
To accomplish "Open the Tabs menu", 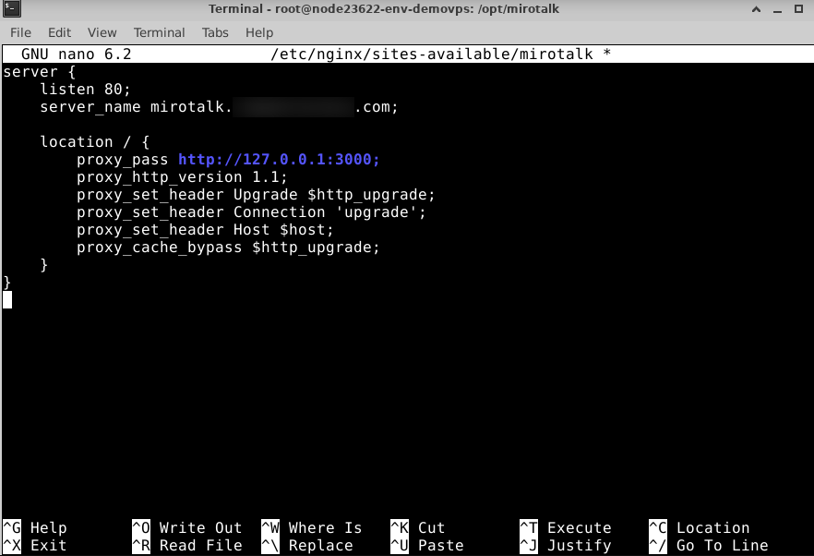I will pyautogui.click(x=215, y=32).
